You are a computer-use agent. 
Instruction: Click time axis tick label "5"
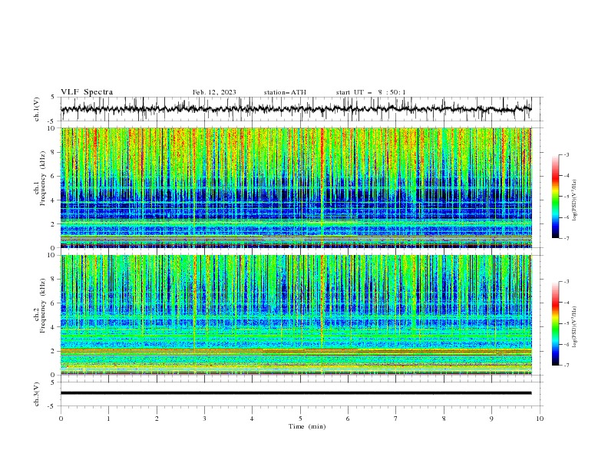[300, 419]
